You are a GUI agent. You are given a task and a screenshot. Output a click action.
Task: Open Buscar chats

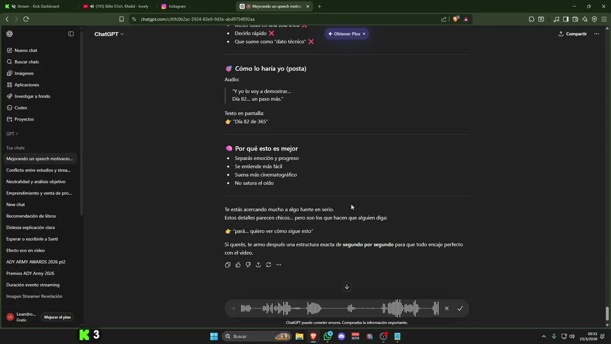(x=40, y=62)
